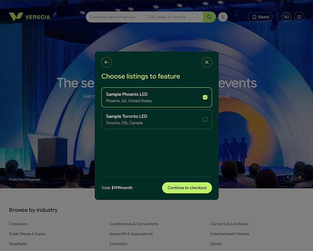Open the DJ user avatar menu
313x251 pixels.
pyautogui.click(x=287, y=17)
